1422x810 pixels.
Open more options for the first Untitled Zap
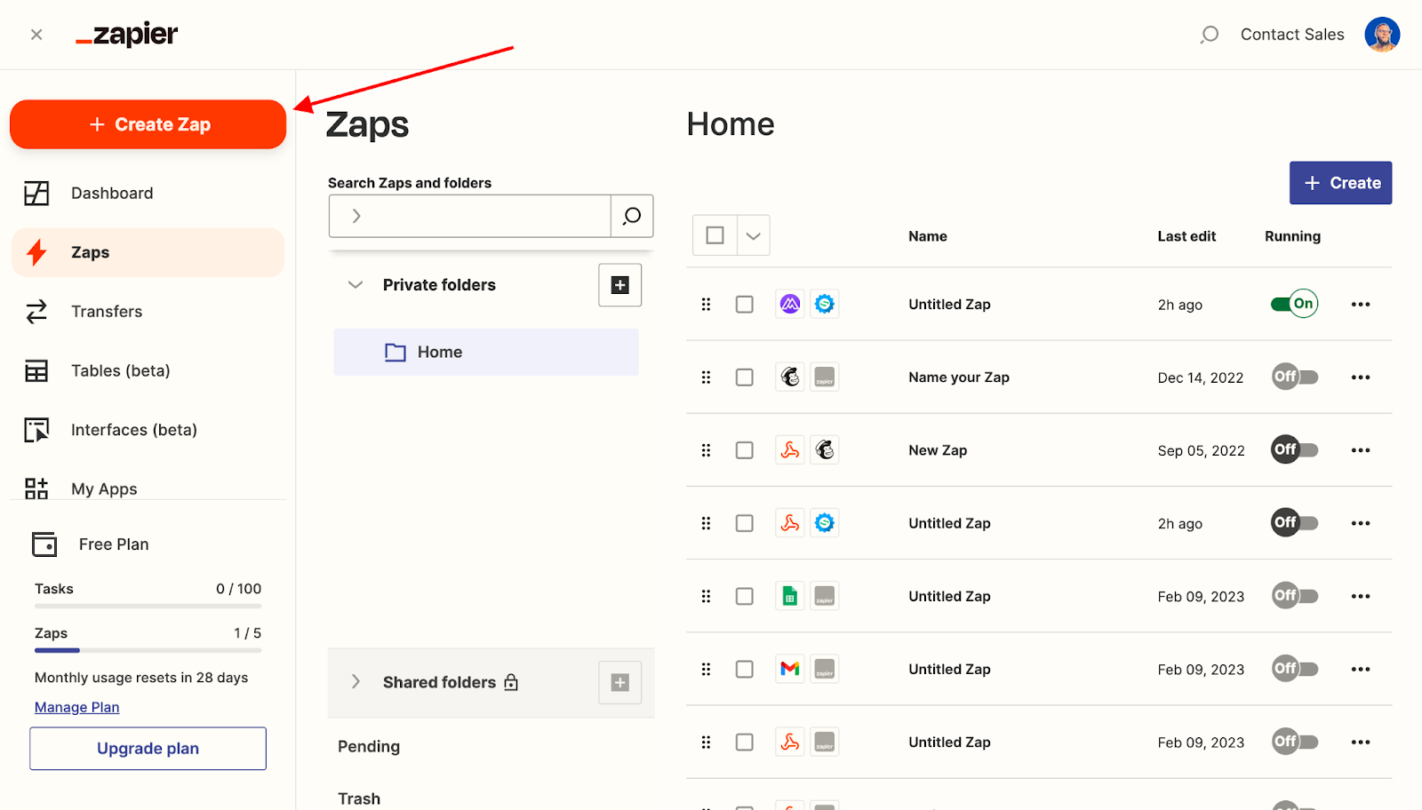click(1361, 305)
